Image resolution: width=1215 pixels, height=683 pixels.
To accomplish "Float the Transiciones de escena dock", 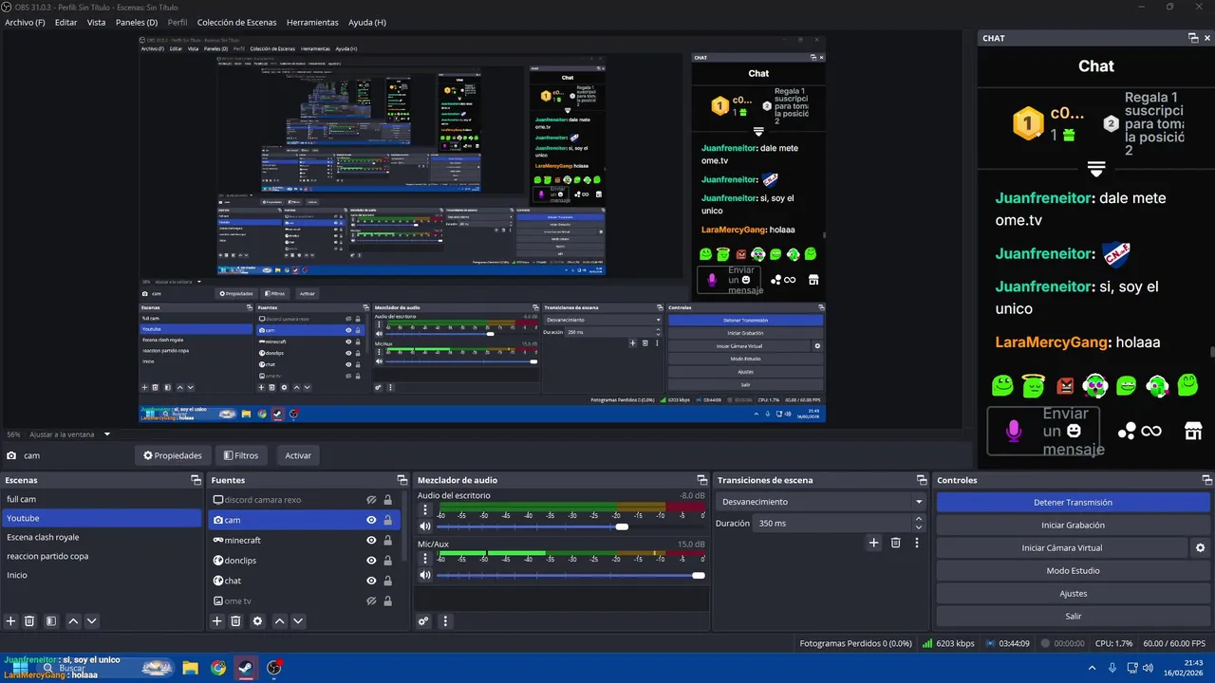I will coord(922,480).
